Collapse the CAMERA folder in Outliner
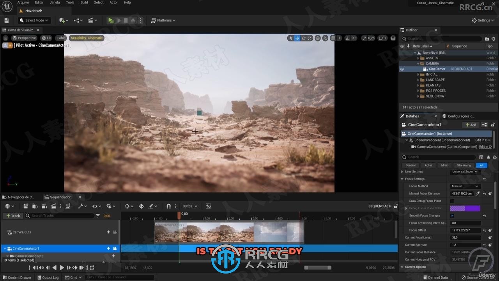 (418, 64)
